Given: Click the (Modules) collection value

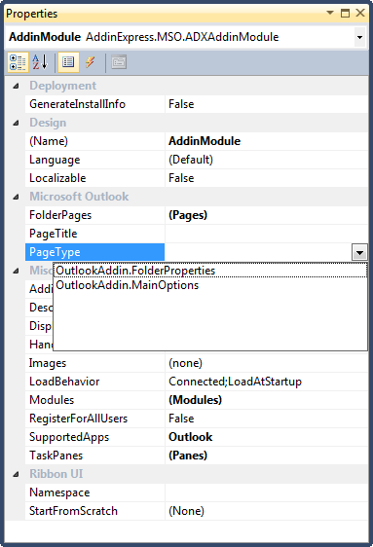Looking at the screenshot, I should tap(266, 400).
